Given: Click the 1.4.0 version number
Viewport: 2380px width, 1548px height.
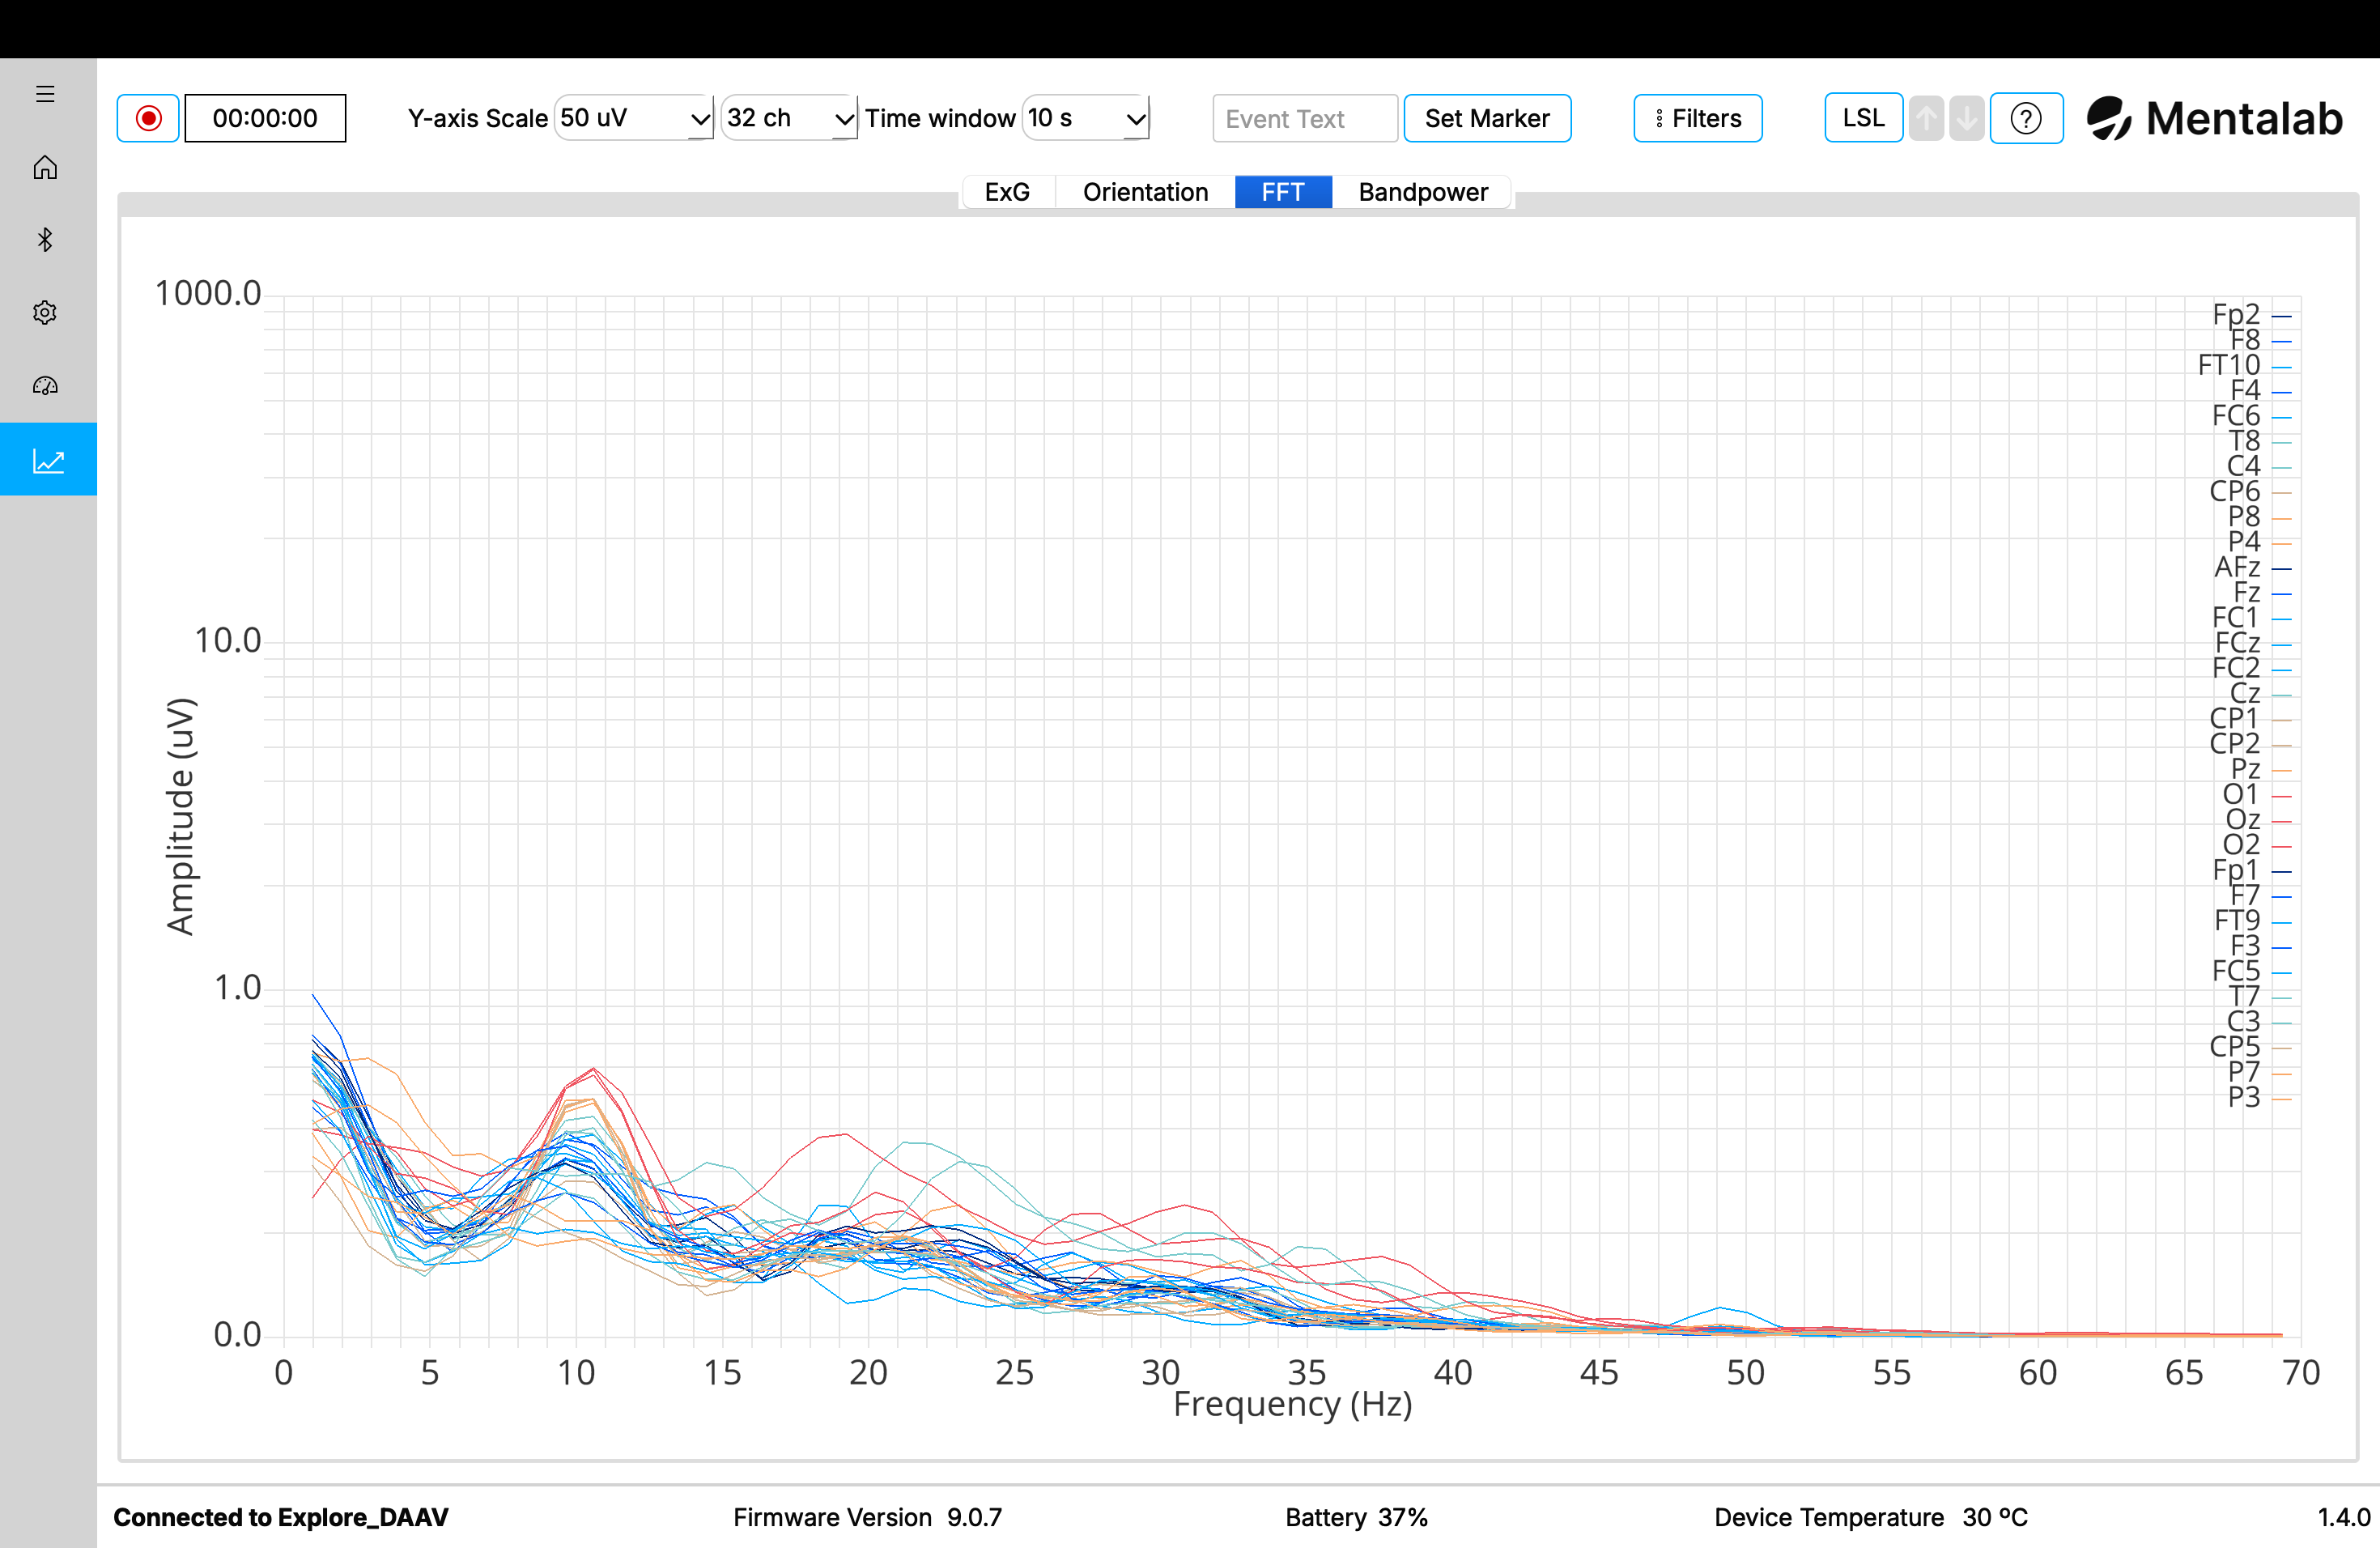Looking at the screenshot, I should click(x=2343, y=1517).
